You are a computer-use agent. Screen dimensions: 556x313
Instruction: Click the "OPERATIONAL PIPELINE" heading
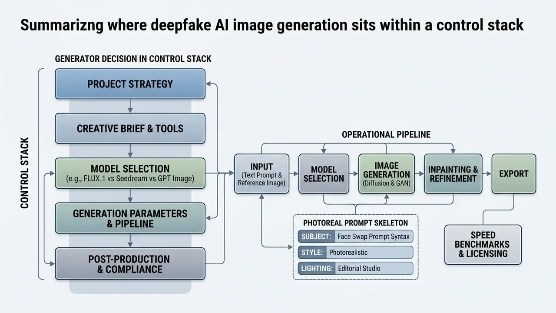tap(386, 135)
